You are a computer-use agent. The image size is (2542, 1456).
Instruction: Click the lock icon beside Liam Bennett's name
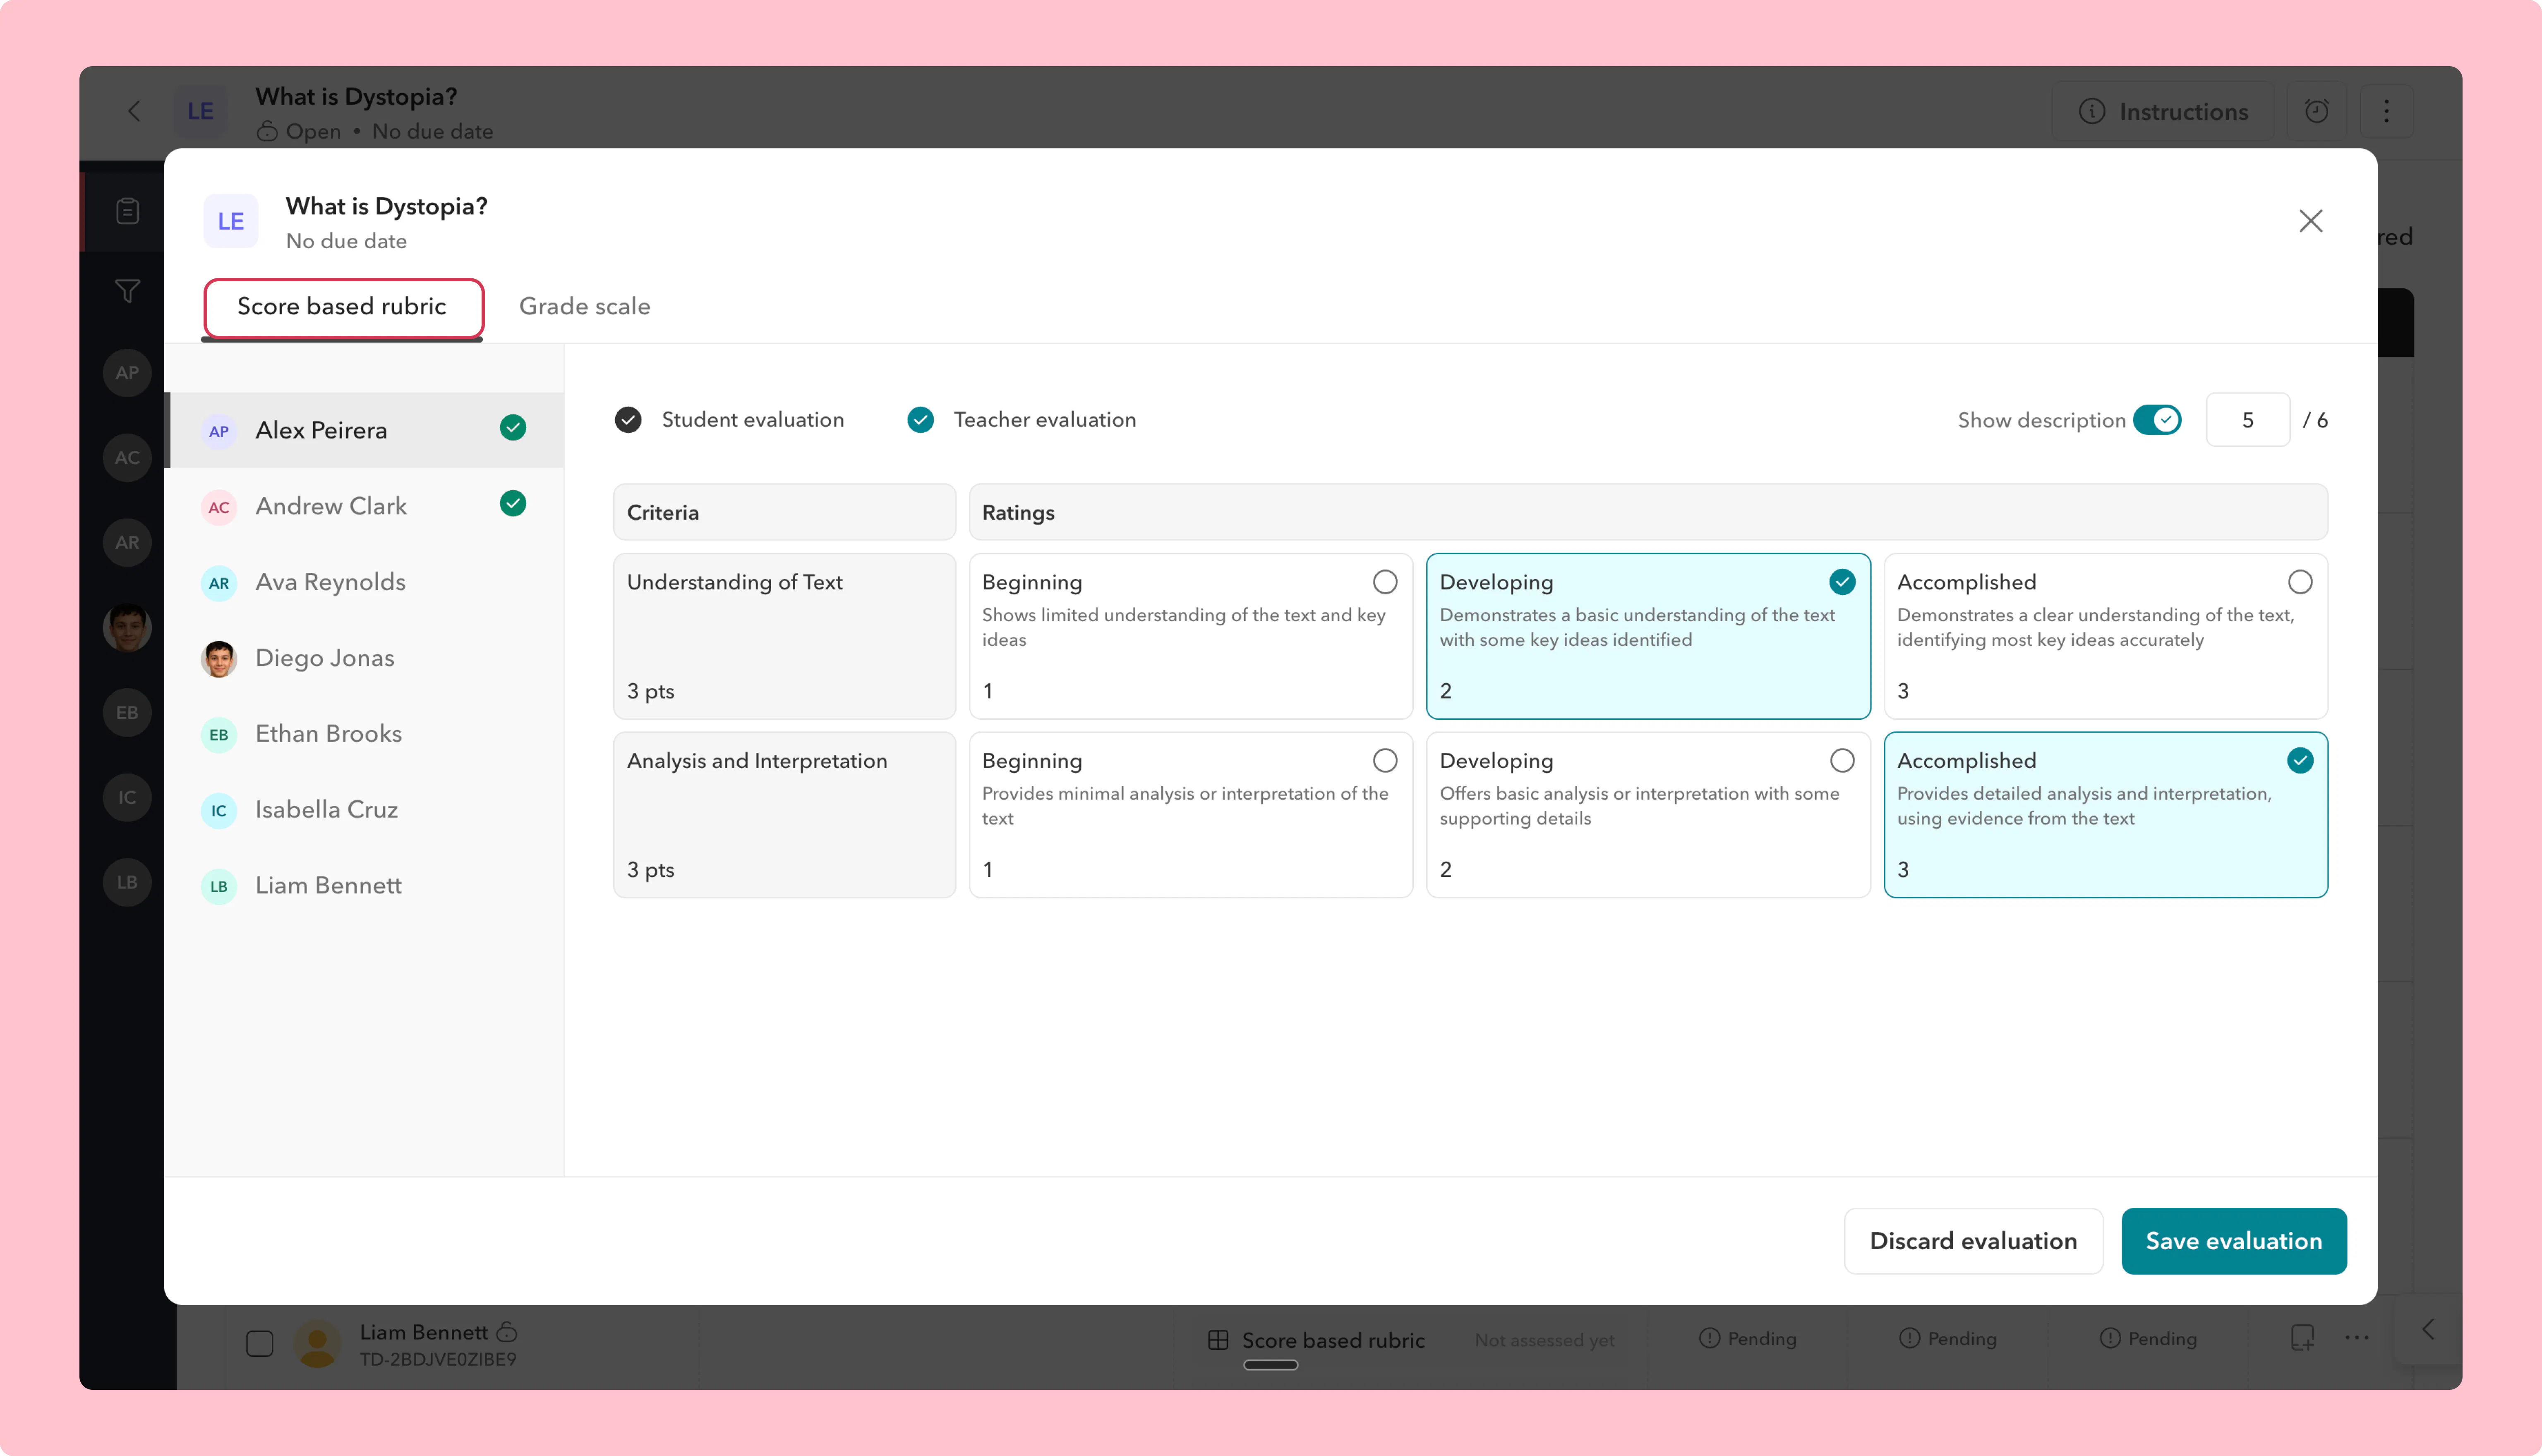click(x=507, y=1332)
